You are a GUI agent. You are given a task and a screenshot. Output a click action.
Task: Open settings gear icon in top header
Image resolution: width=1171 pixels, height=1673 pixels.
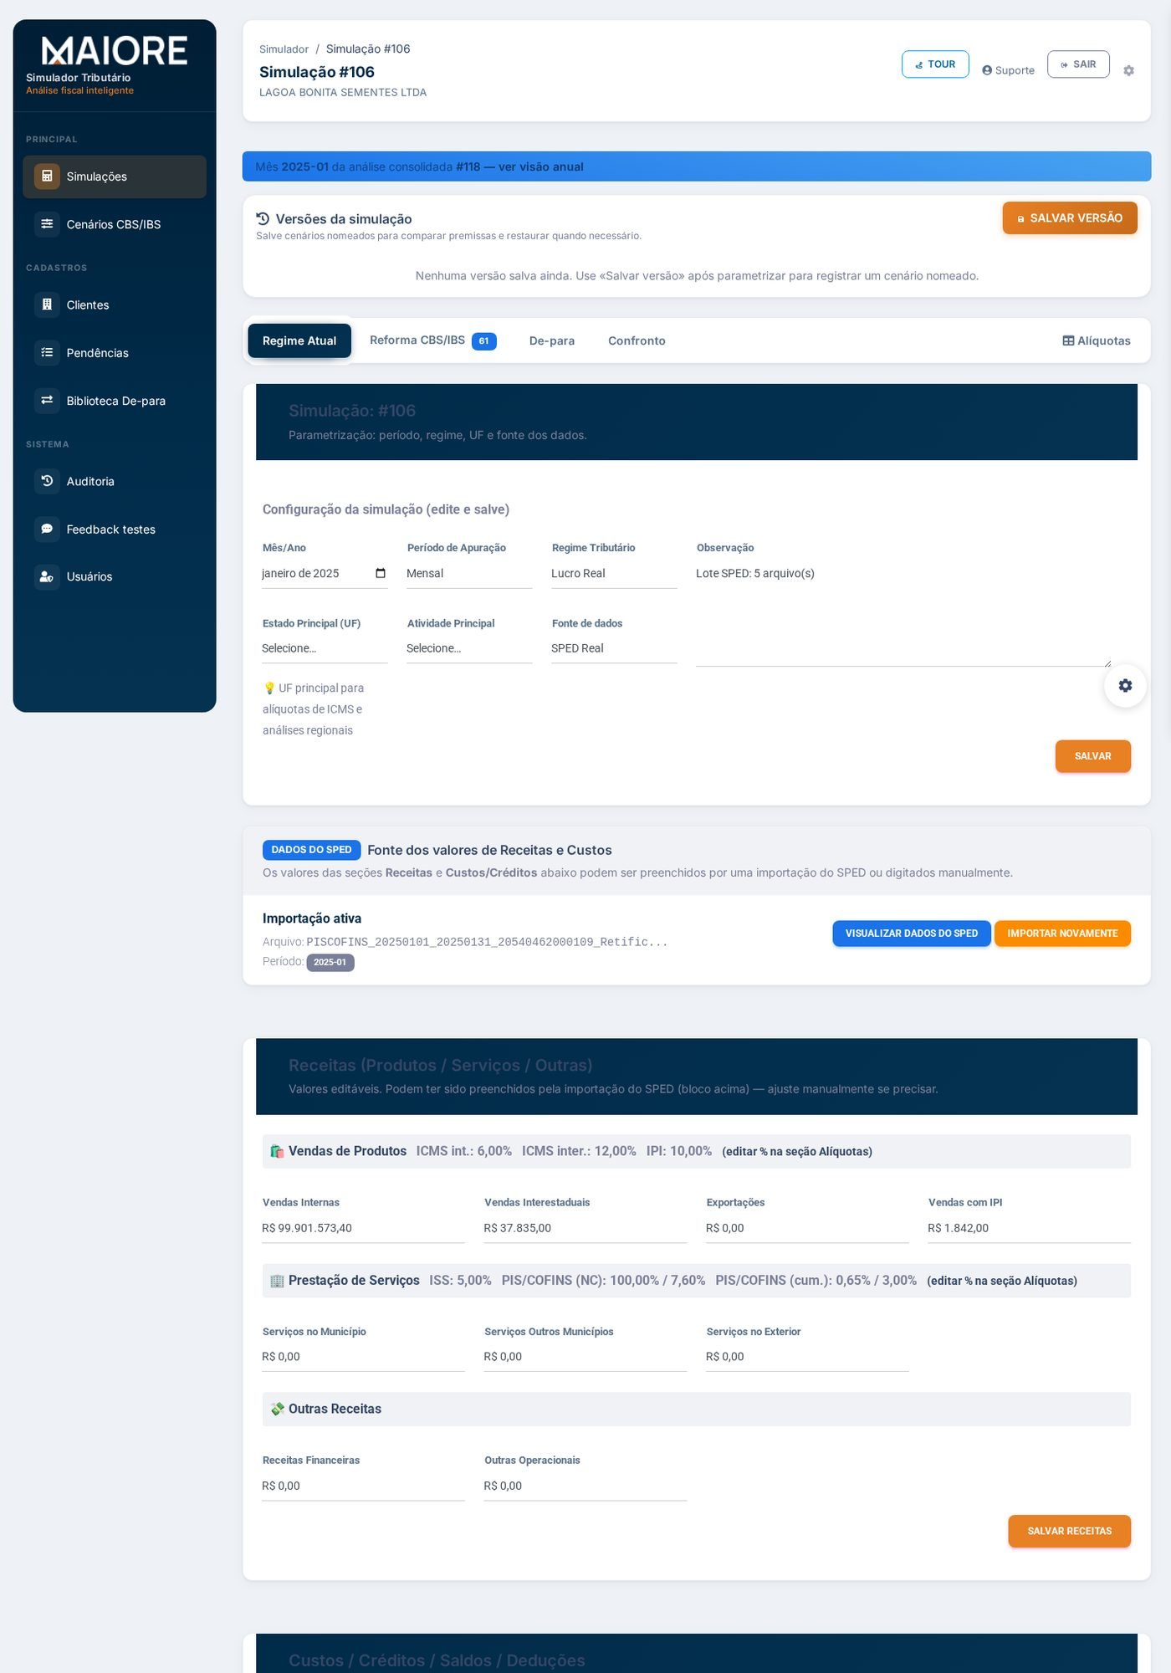tap(1128, 70)
